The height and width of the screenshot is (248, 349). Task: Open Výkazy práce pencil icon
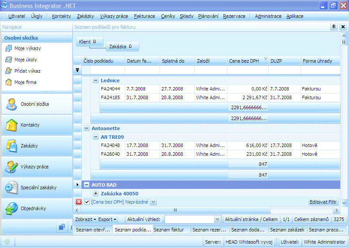[x=11, y=167]
